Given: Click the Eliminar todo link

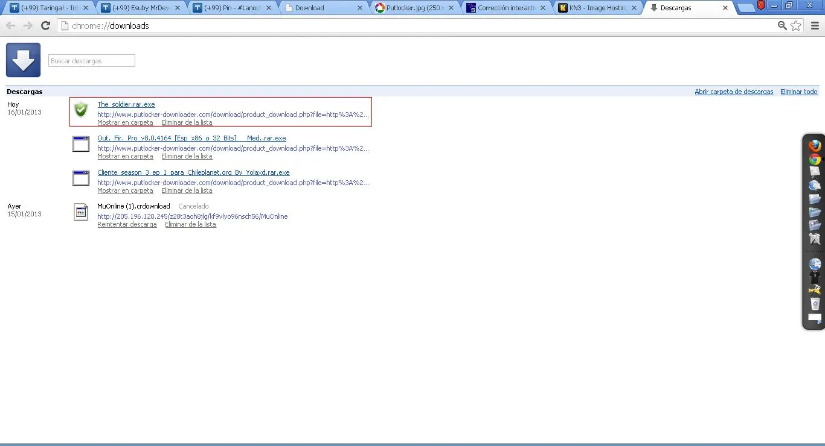Looking at the screenshot, I should [x=798, y=92].
